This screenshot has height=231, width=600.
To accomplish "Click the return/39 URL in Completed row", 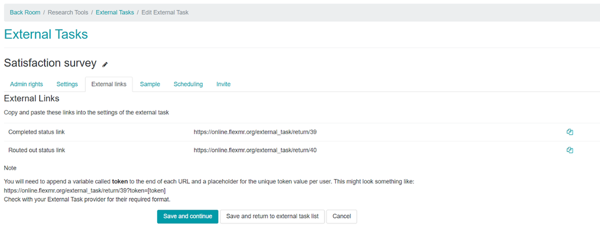I will click(255, 132).
